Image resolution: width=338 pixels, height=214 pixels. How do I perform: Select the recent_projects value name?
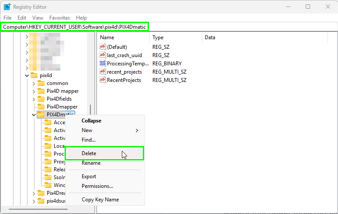point(124,72)
